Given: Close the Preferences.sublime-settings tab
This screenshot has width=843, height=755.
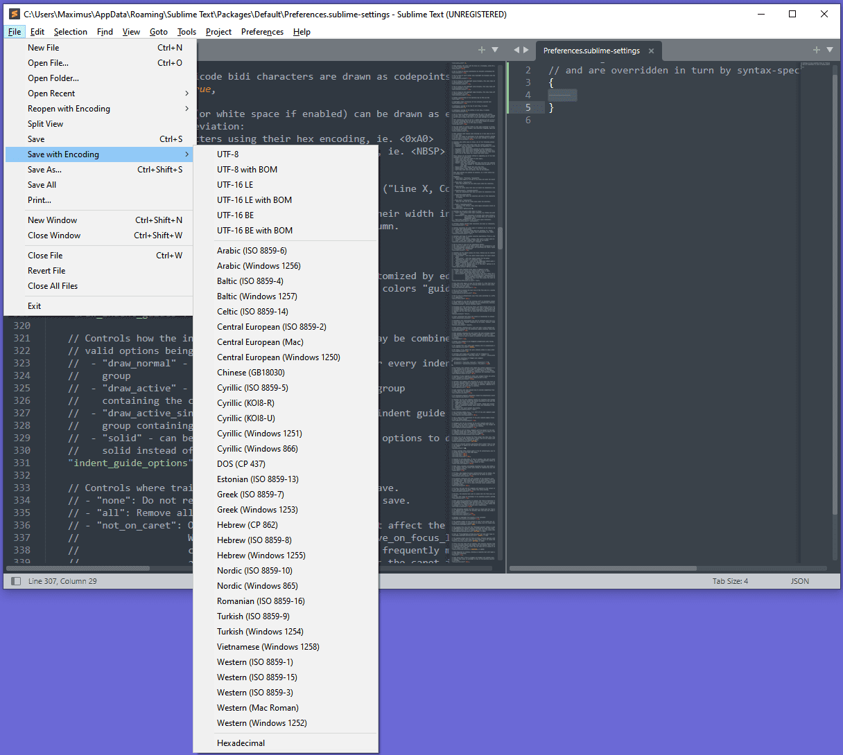Looking at the screenshot, I should (x=651, y=51).
